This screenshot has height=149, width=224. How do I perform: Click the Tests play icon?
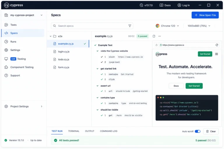6,25
